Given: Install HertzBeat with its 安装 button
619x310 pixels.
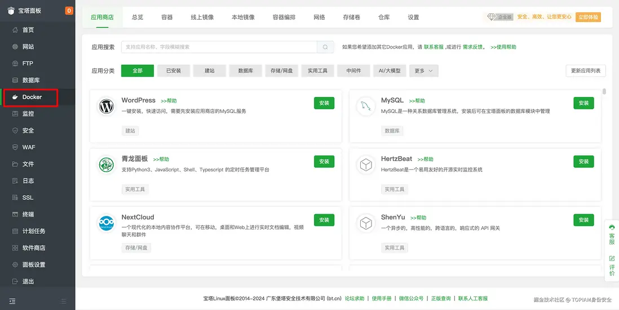Looking at the screenshot, I should point(583,162).
